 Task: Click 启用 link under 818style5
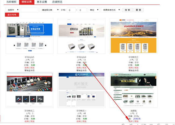click(27, 68)
